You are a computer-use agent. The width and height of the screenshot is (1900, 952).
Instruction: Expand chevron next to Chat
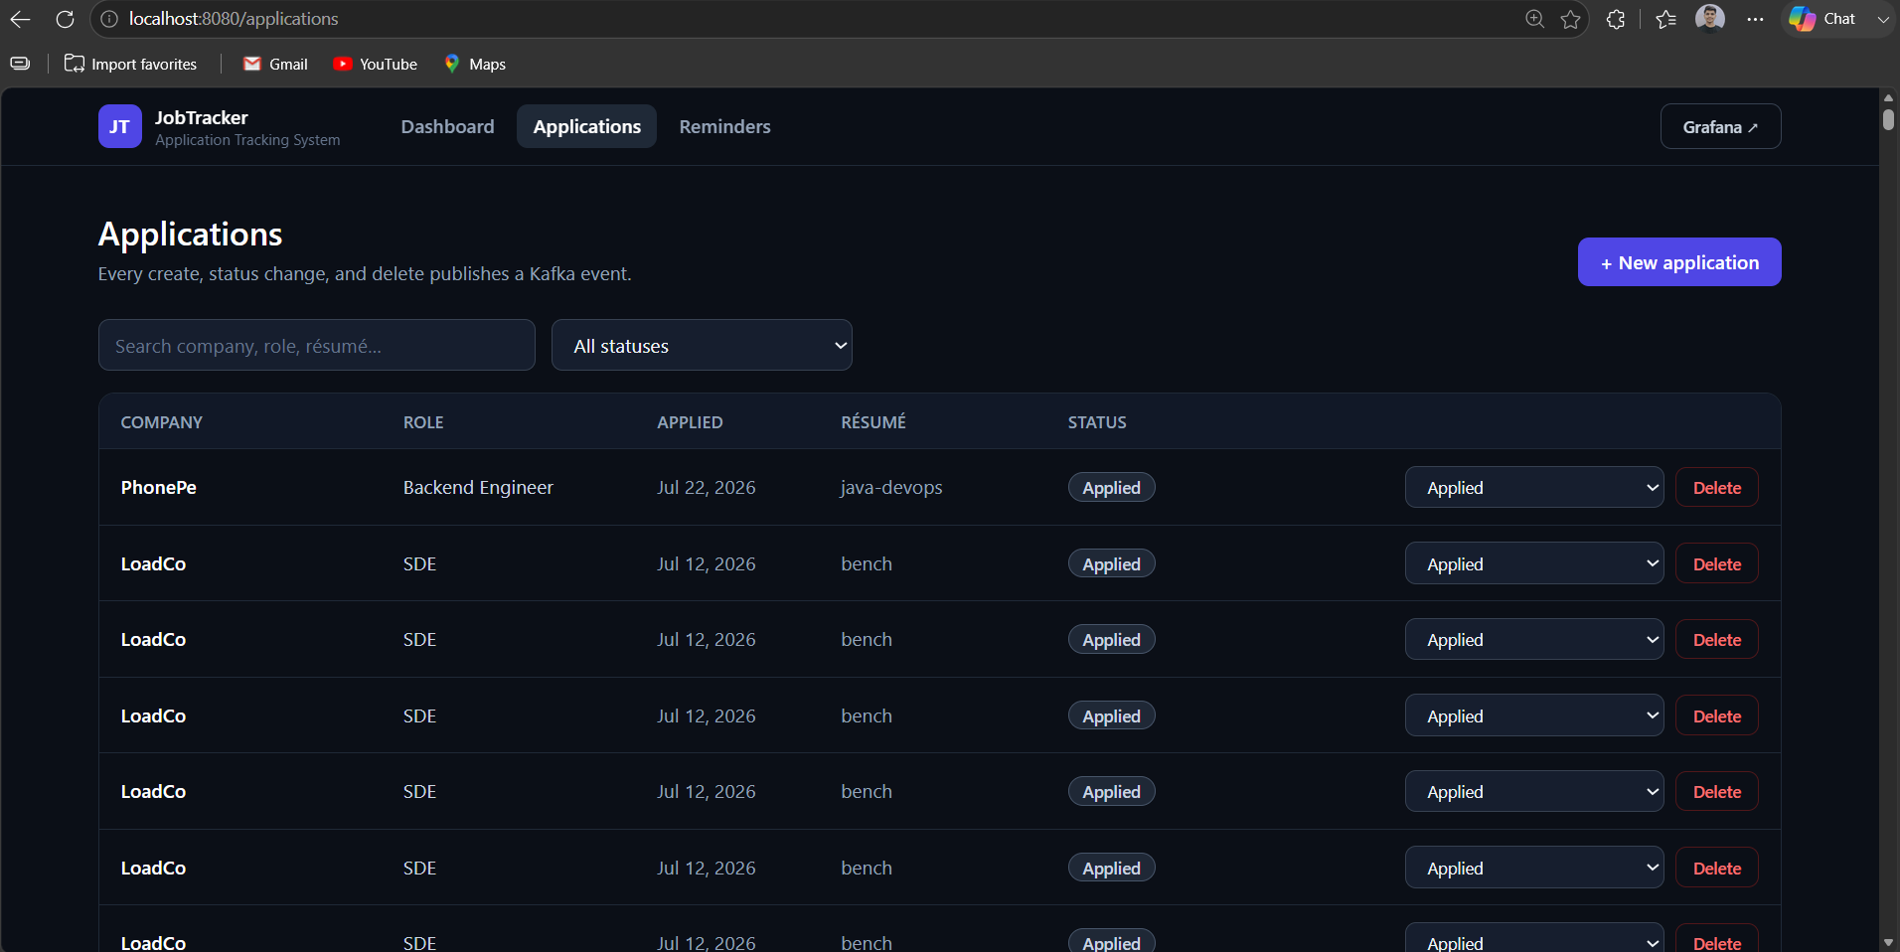tap(1882, 19)
